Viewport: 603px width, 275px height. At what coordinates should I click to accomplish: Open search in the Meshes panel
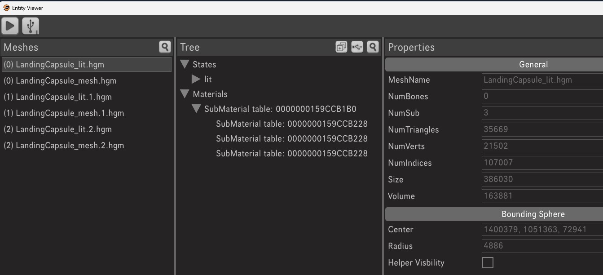click(x=165, y=47)
